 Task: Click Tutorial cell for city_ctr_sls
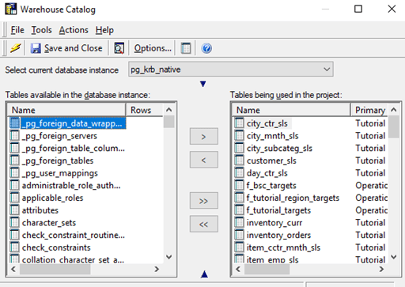(x=370, y=123)
